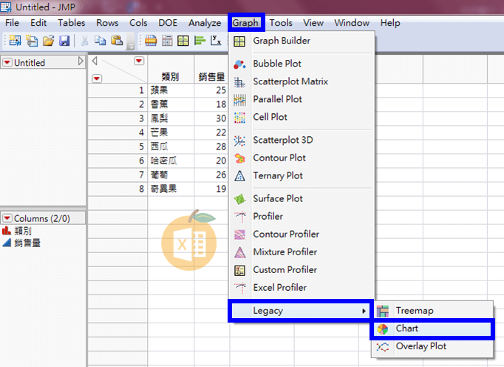Click the Paste clipboard icon

(x=117, y=41)
